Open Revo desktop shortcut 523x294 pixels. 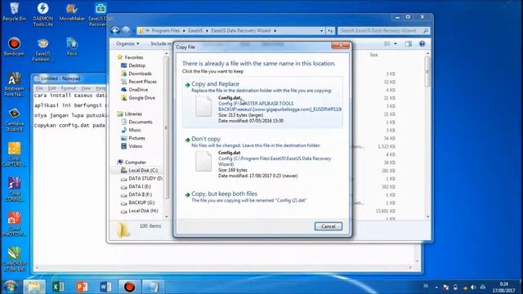(72, 47)
